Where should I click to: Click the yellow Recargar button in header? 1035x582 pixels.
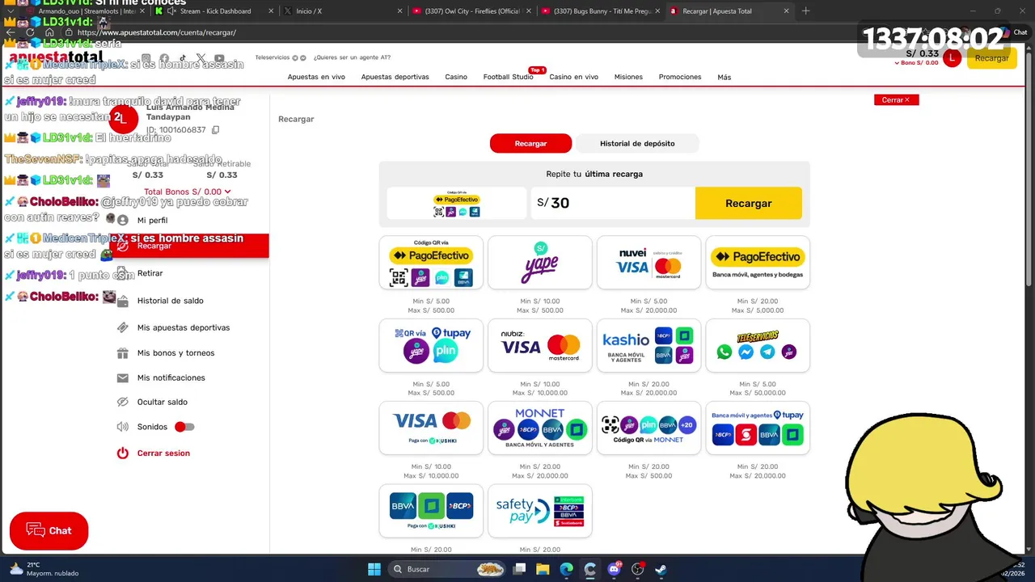(991, 58)
